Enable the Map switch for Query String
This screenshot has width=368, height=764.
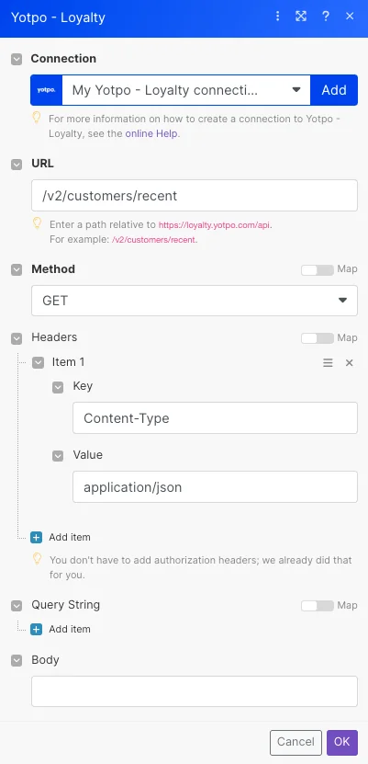click(318, 606)
